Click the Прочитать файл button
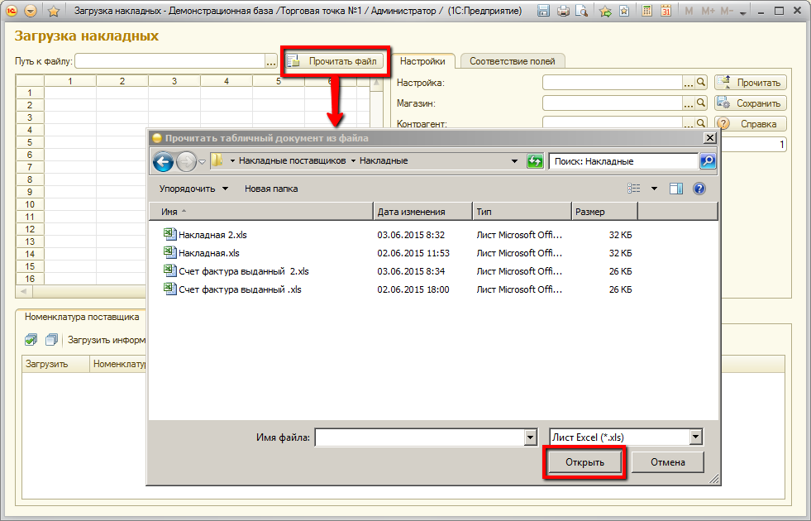The height and width of the screenshot is (521, 811). [x=335, y=61]
